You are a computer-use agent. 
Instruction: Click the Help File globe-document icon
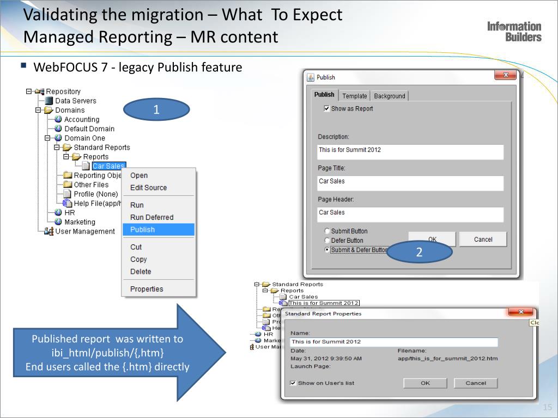click(x=67, y=203)
